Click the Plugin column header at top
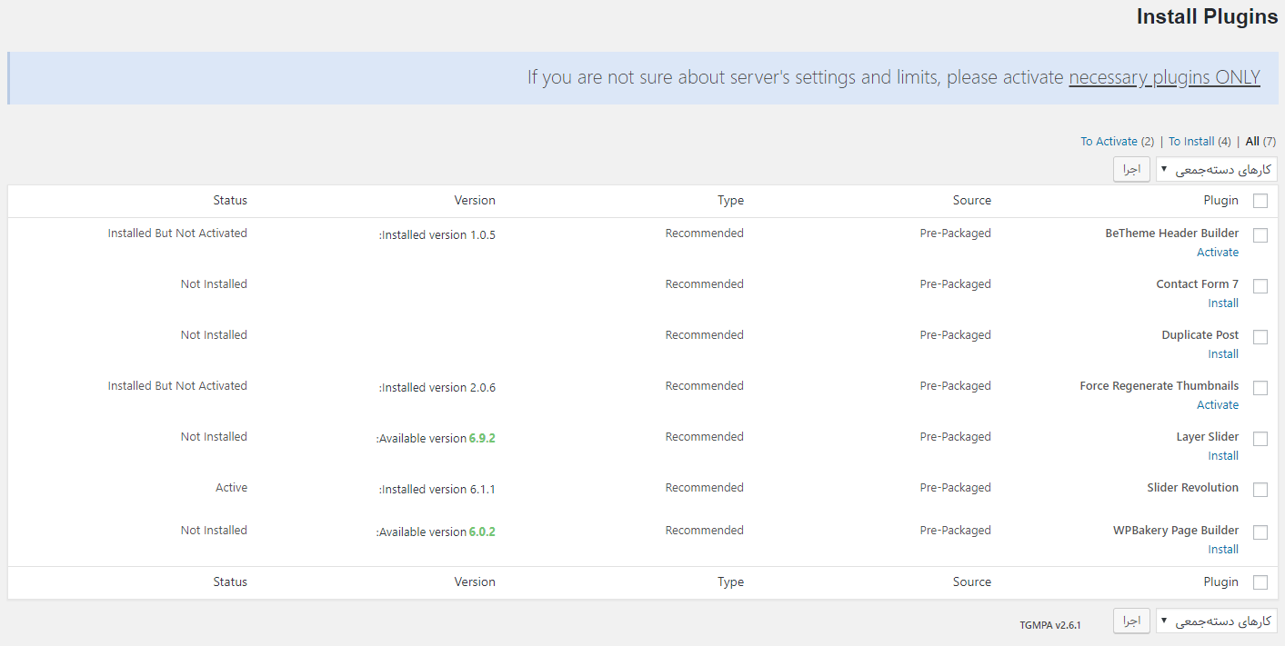 (1221, 201)
